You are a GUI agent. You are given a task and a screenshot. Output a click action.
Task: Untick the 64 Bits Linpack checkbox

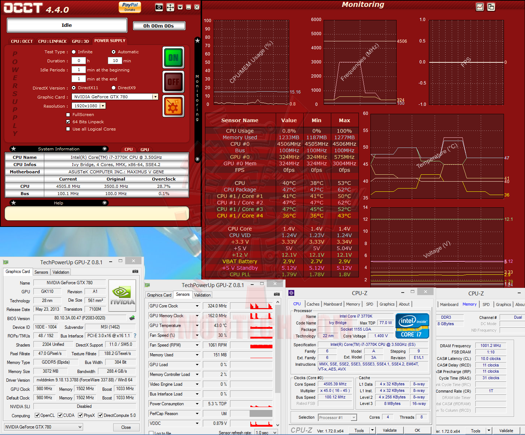tap(68, 122)
